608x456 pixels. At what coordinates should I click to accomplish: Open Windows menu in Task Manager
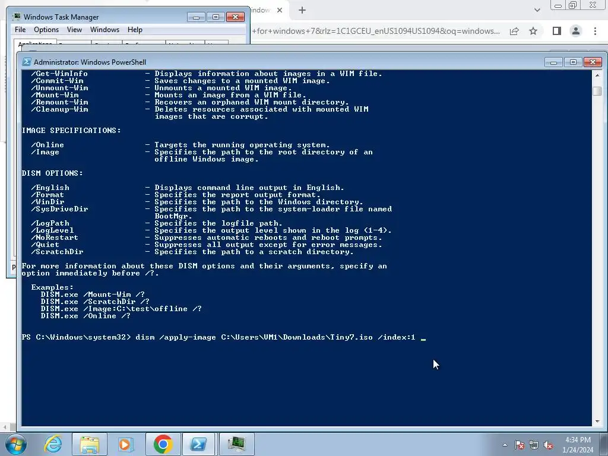104,30
